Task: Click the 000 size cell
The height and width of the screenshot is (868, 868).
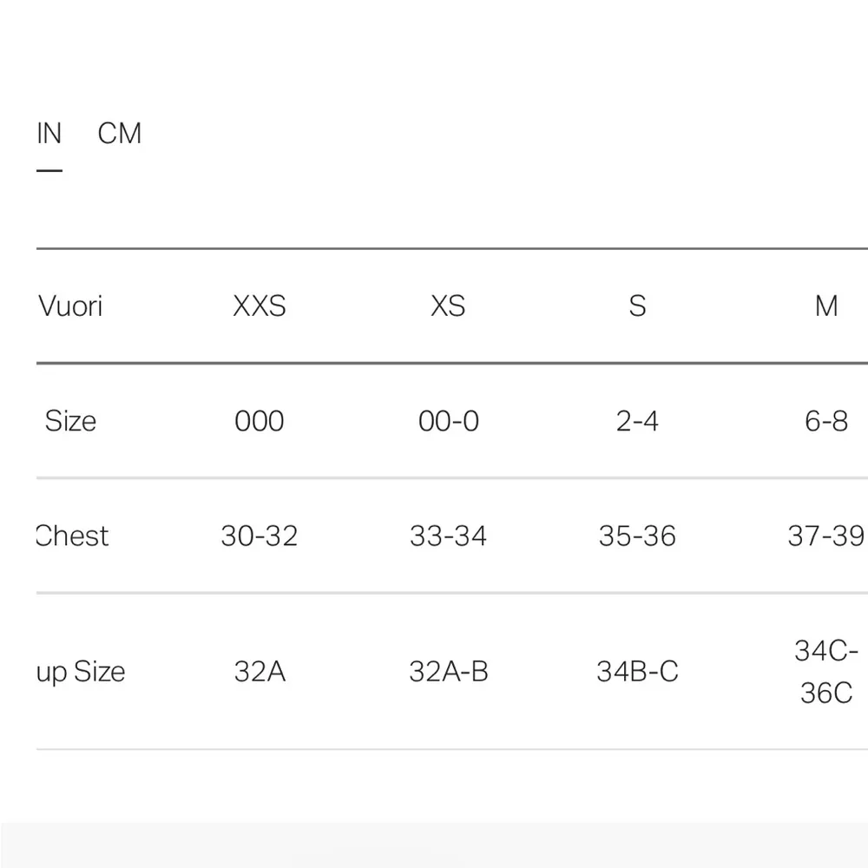Action: coord(260,421)
